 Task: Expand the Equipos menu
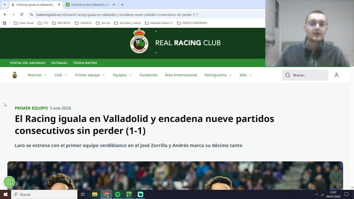pos(122,75)
